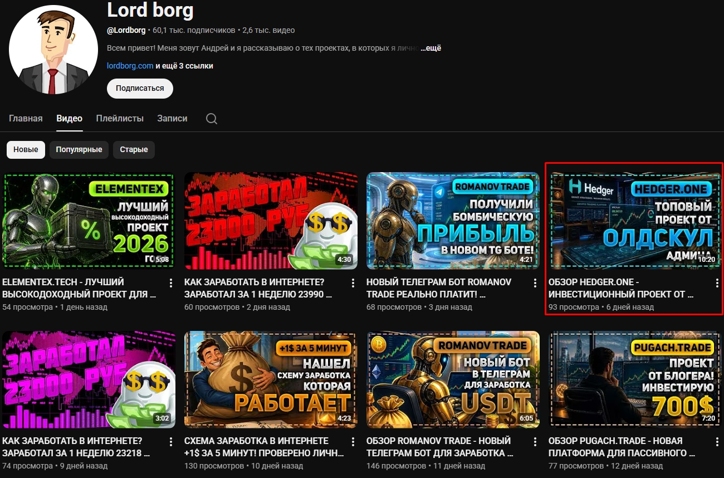Switch to the Главная tab
Viewport: 724px width, 478px height.
point(26,118)
